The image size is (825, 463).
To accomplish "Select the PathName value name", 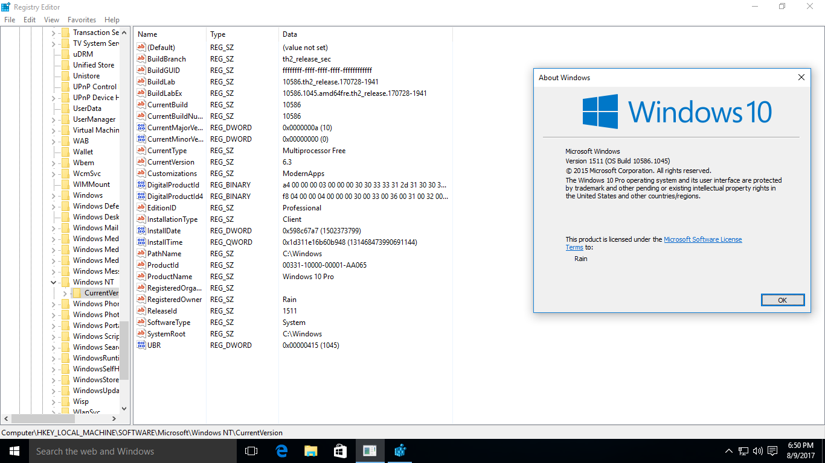I will click(x=164, y=254).
